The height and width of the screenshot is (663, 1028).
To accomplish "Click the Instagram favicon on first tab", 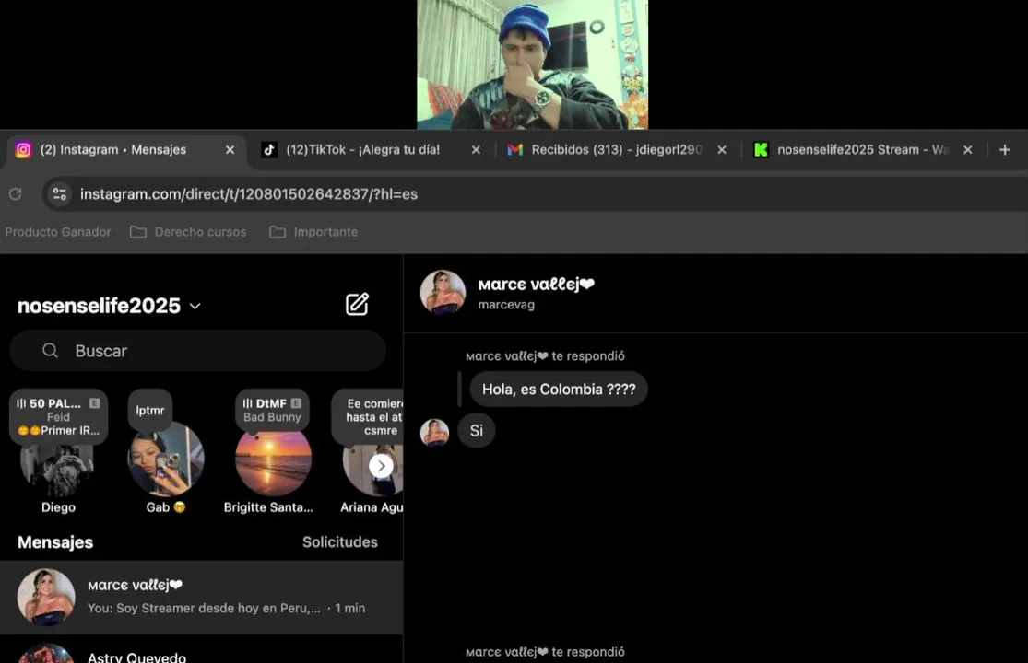I will 23,150.
